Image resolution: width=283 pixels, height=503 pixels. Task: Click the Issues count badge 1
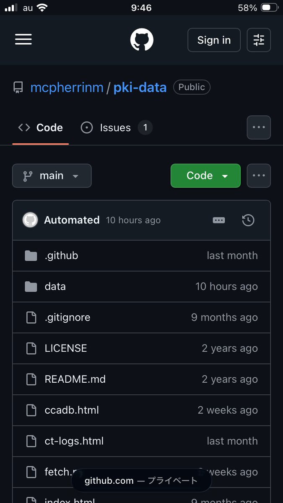pyautogui.click(x=145, y=128)
